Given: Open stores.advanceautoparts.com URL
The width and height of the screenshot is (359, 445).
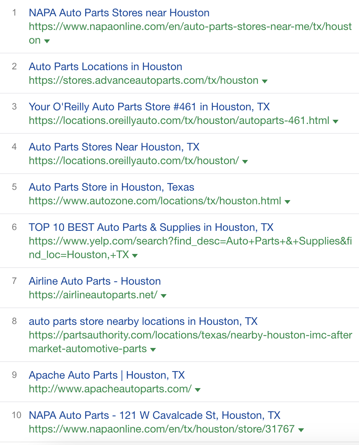Looking at the screenshot, I should click(x=144, y=80).
